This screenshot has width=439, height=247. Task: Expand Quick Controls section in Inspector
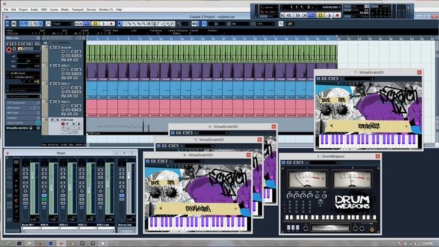[23, 123]
